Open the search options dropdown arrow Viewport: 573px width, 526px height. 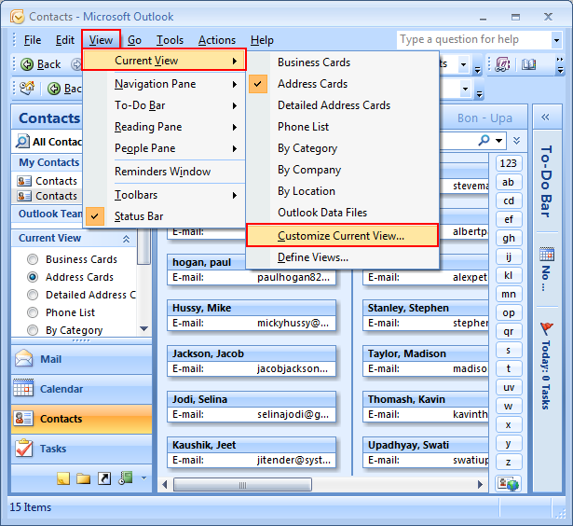498,141
